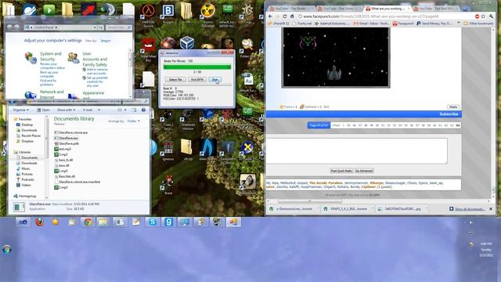Select bass.dll file in the list
This screenshot has width=501, height=282.
(x=62, y=165)
